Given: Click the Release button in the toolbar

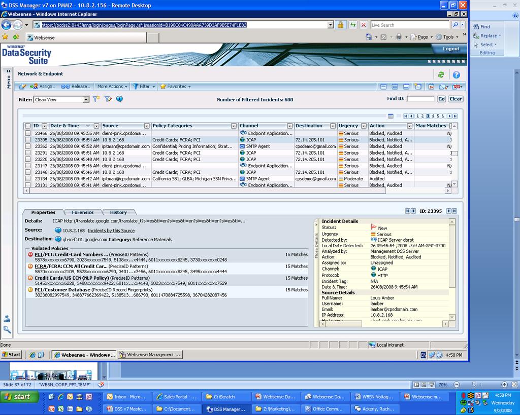Looking at the screenshot, I should [76, 86].
